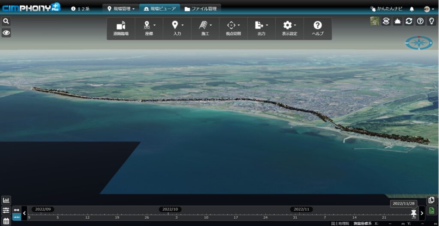Viewport: 439px width, 226px height.
Task: Open the bar chart icon
Action: tap(6, 200)
